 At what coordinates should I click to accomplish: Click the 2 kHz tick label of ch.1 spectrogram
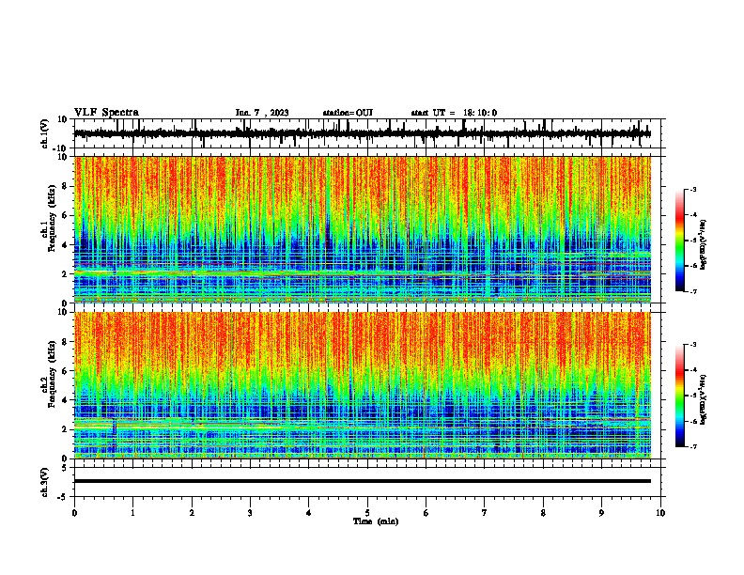(x=65, y=274)
